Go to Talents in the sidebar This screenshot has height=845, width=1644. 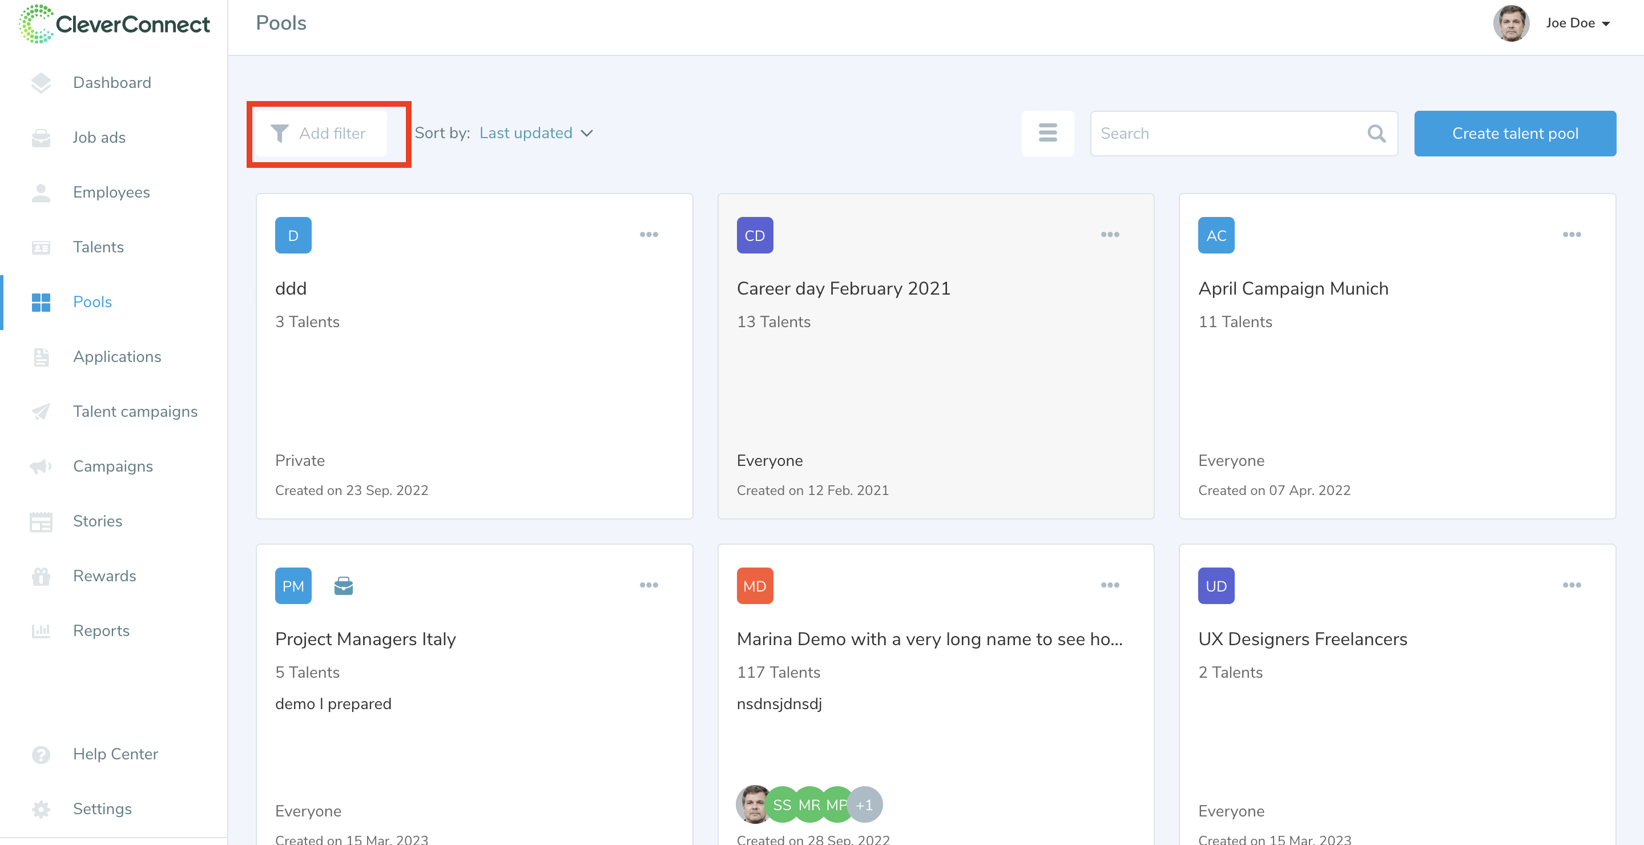98,247
